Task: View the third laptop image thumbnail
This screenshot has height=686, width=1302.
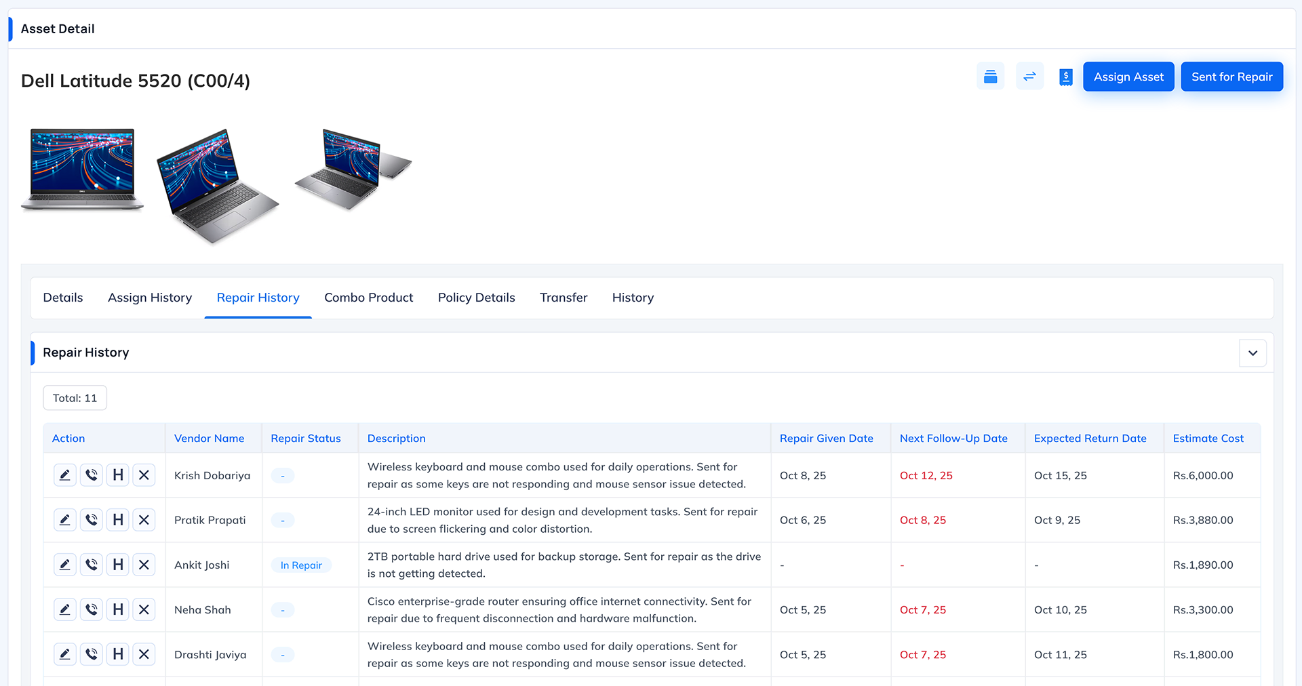Action: pyautogui.click(x=353, y=169)
